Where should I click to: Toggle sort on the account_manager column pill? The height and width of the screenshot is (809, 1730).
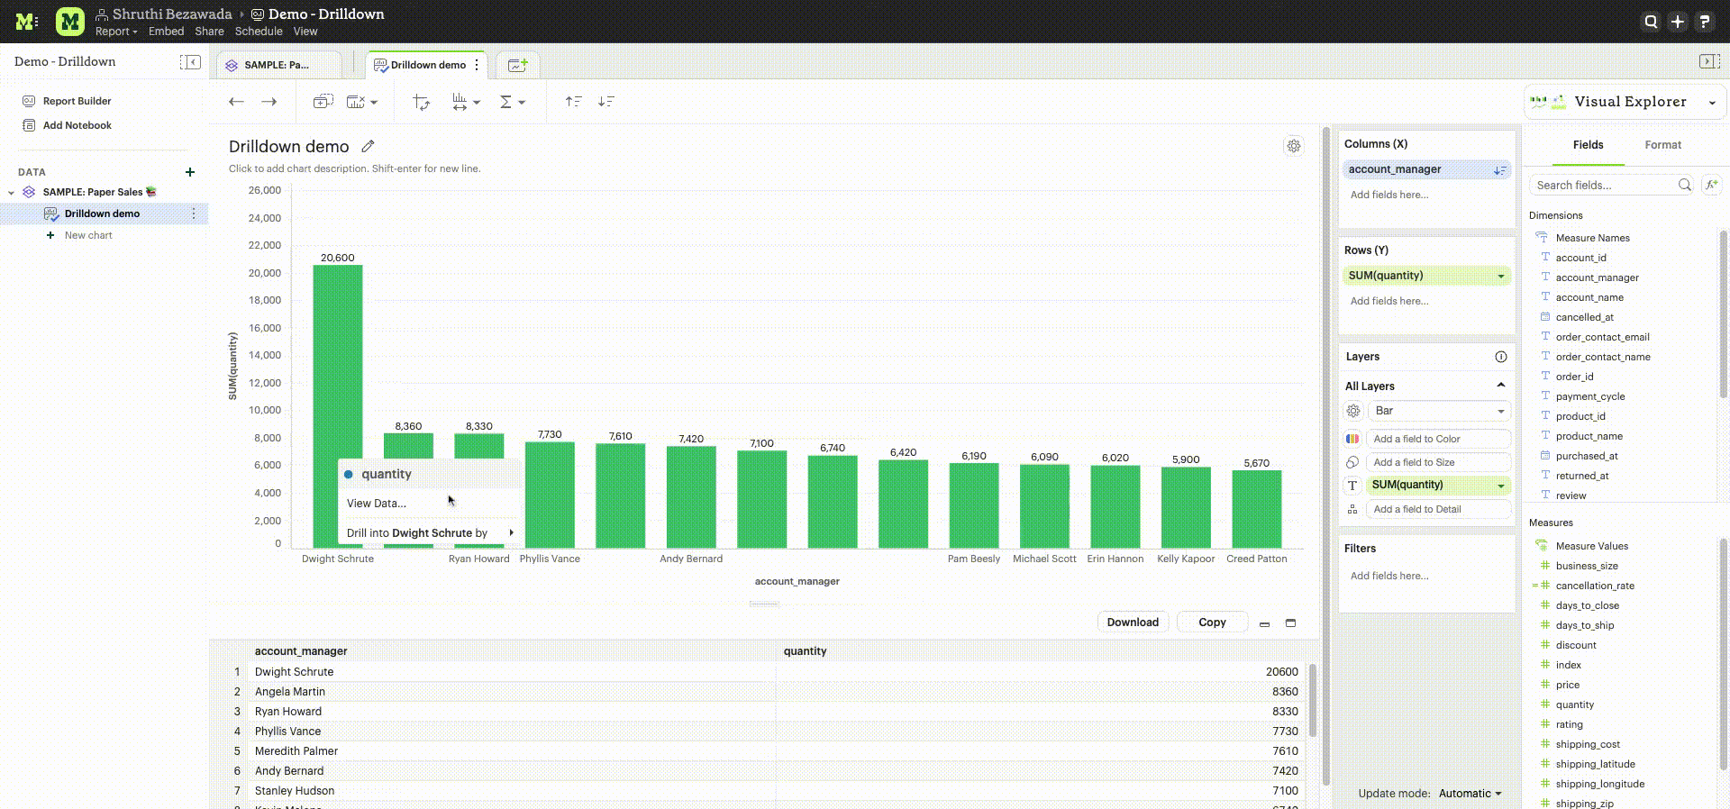pos(1499,170)
